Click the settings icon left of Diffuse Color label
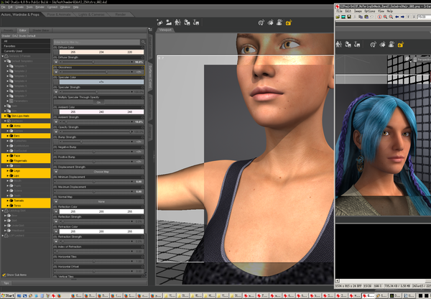This screenshot has height=299, width=431. (x=55, y=47)
